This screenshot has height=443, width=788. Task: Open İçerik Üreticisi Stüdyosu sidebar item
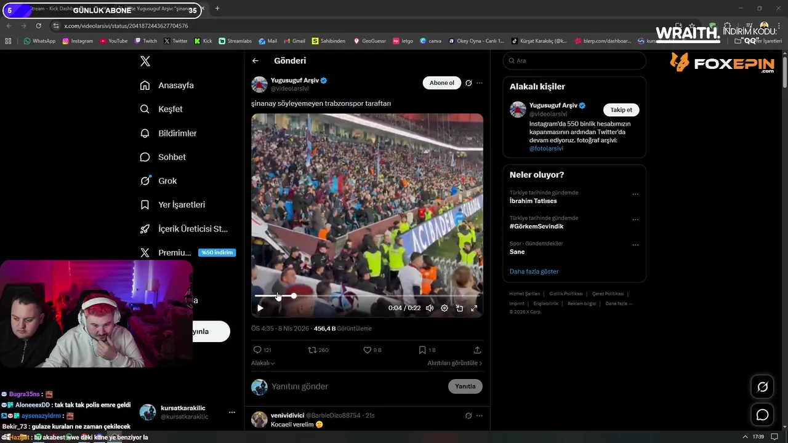pos(184,229)
